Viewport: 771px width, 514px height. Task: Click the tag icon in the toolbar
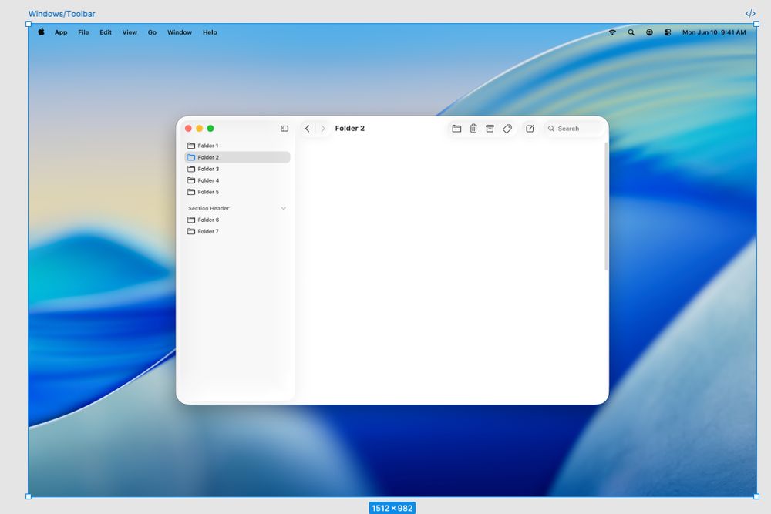click(x=507, y=129)
